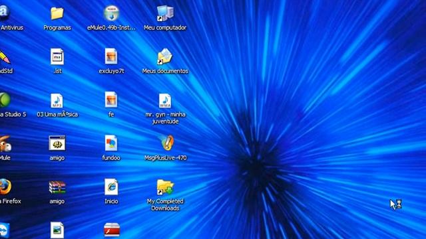The width and height of the screenshot is (426, 239).
Task: Click the "Meu computador" label
Action: pyautogui.click(x=165, y=28)
